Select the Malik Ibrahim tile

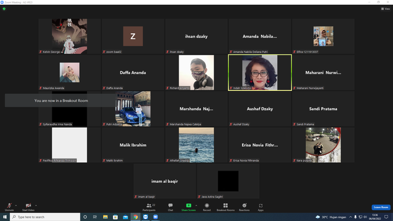coord(133,145)
